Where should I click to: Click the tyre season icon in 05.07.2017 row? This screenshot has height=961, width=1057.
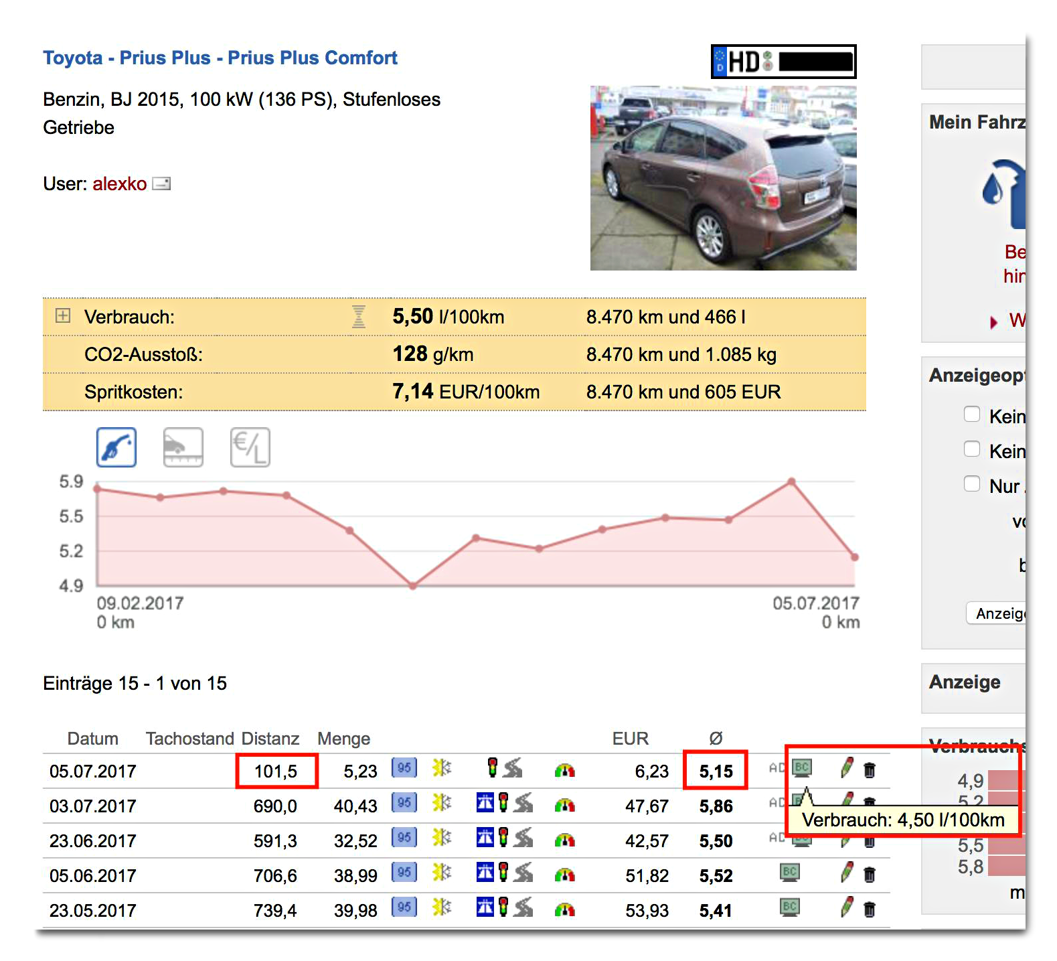pyautogui.click(x=442, y=768)
